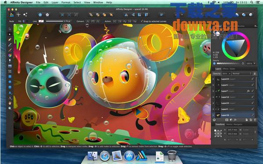Select the Move tool arrow
Viewport: 263px width, 164px height.
[10, 29]
